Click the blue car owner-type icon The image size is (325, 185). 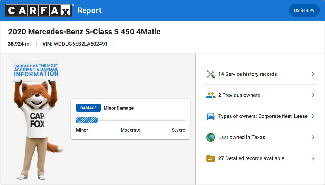(210, 116)
